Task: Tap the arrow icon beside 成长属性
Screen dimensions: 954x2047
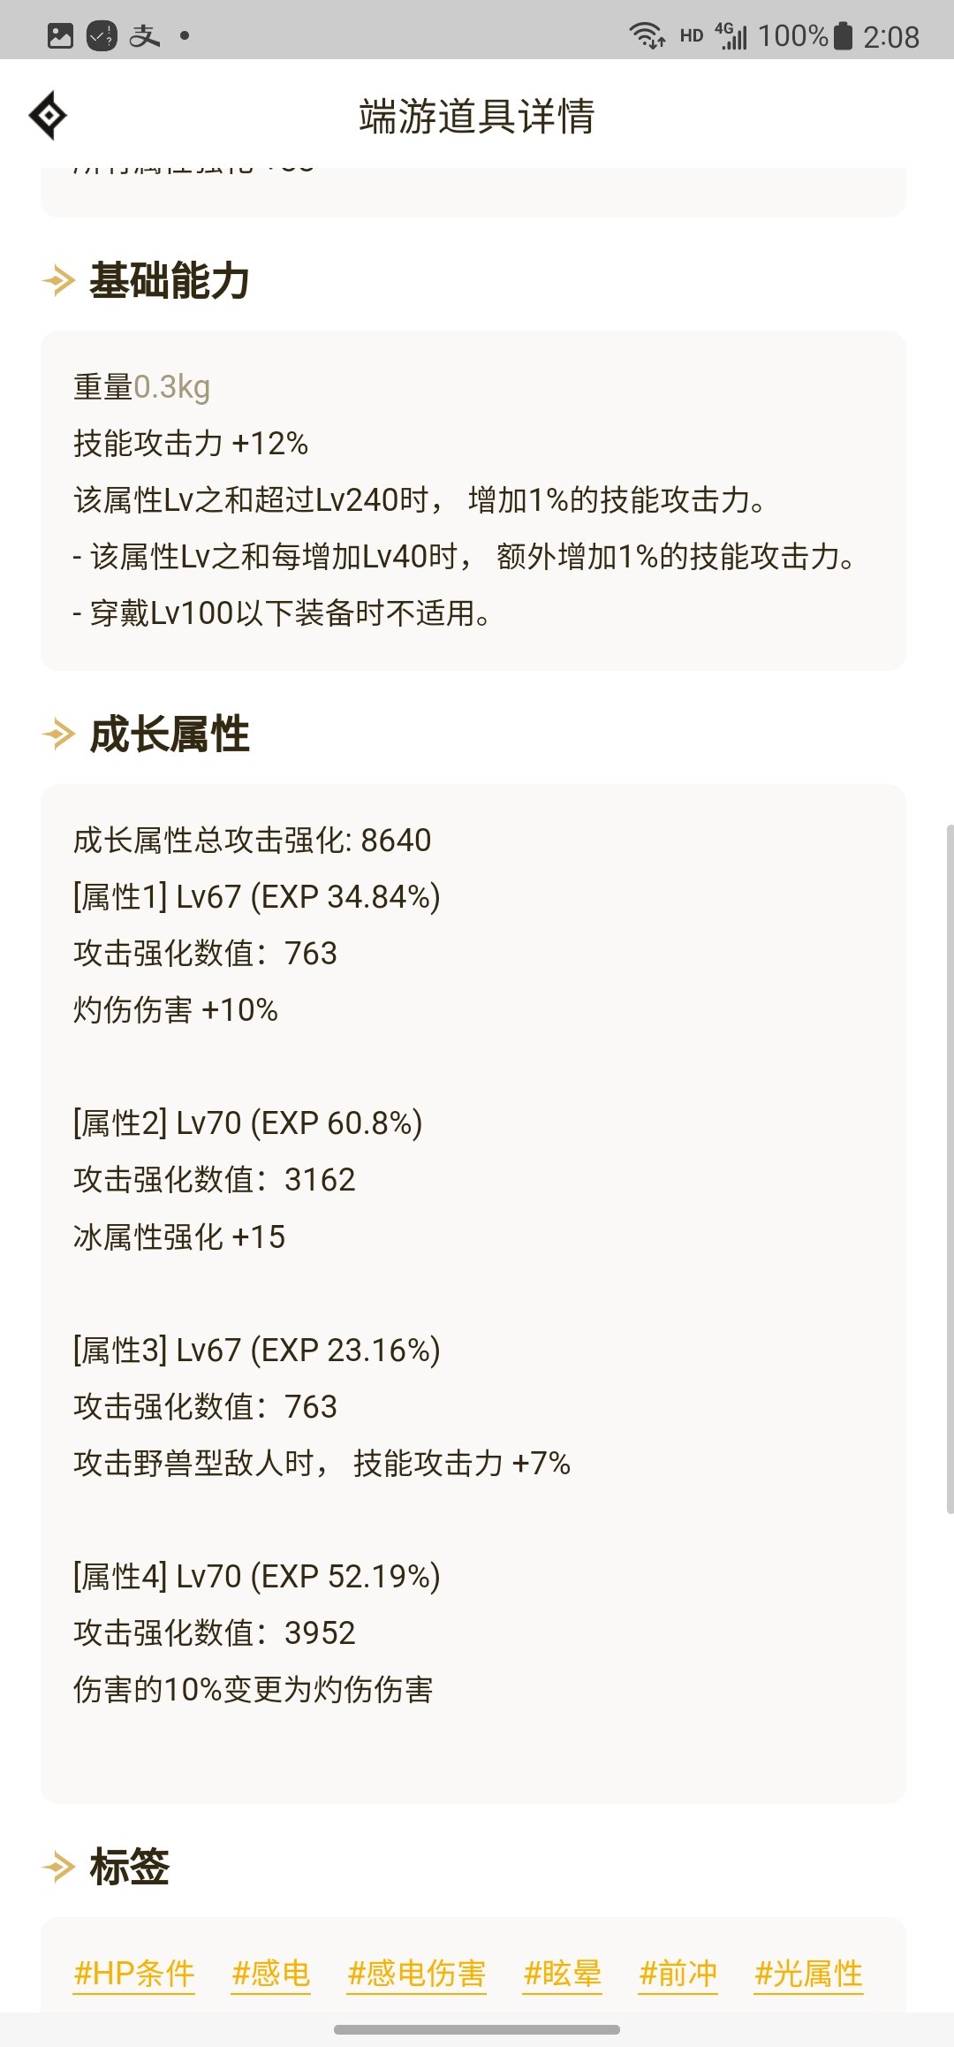Action: coord(59,734)
